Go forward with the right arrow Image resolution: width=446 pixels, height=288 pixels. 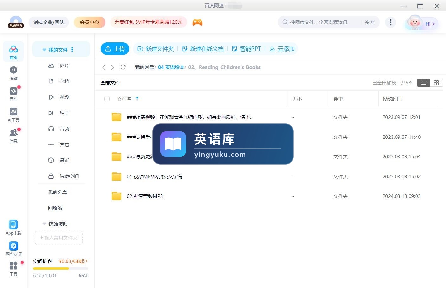pos(113,67)
